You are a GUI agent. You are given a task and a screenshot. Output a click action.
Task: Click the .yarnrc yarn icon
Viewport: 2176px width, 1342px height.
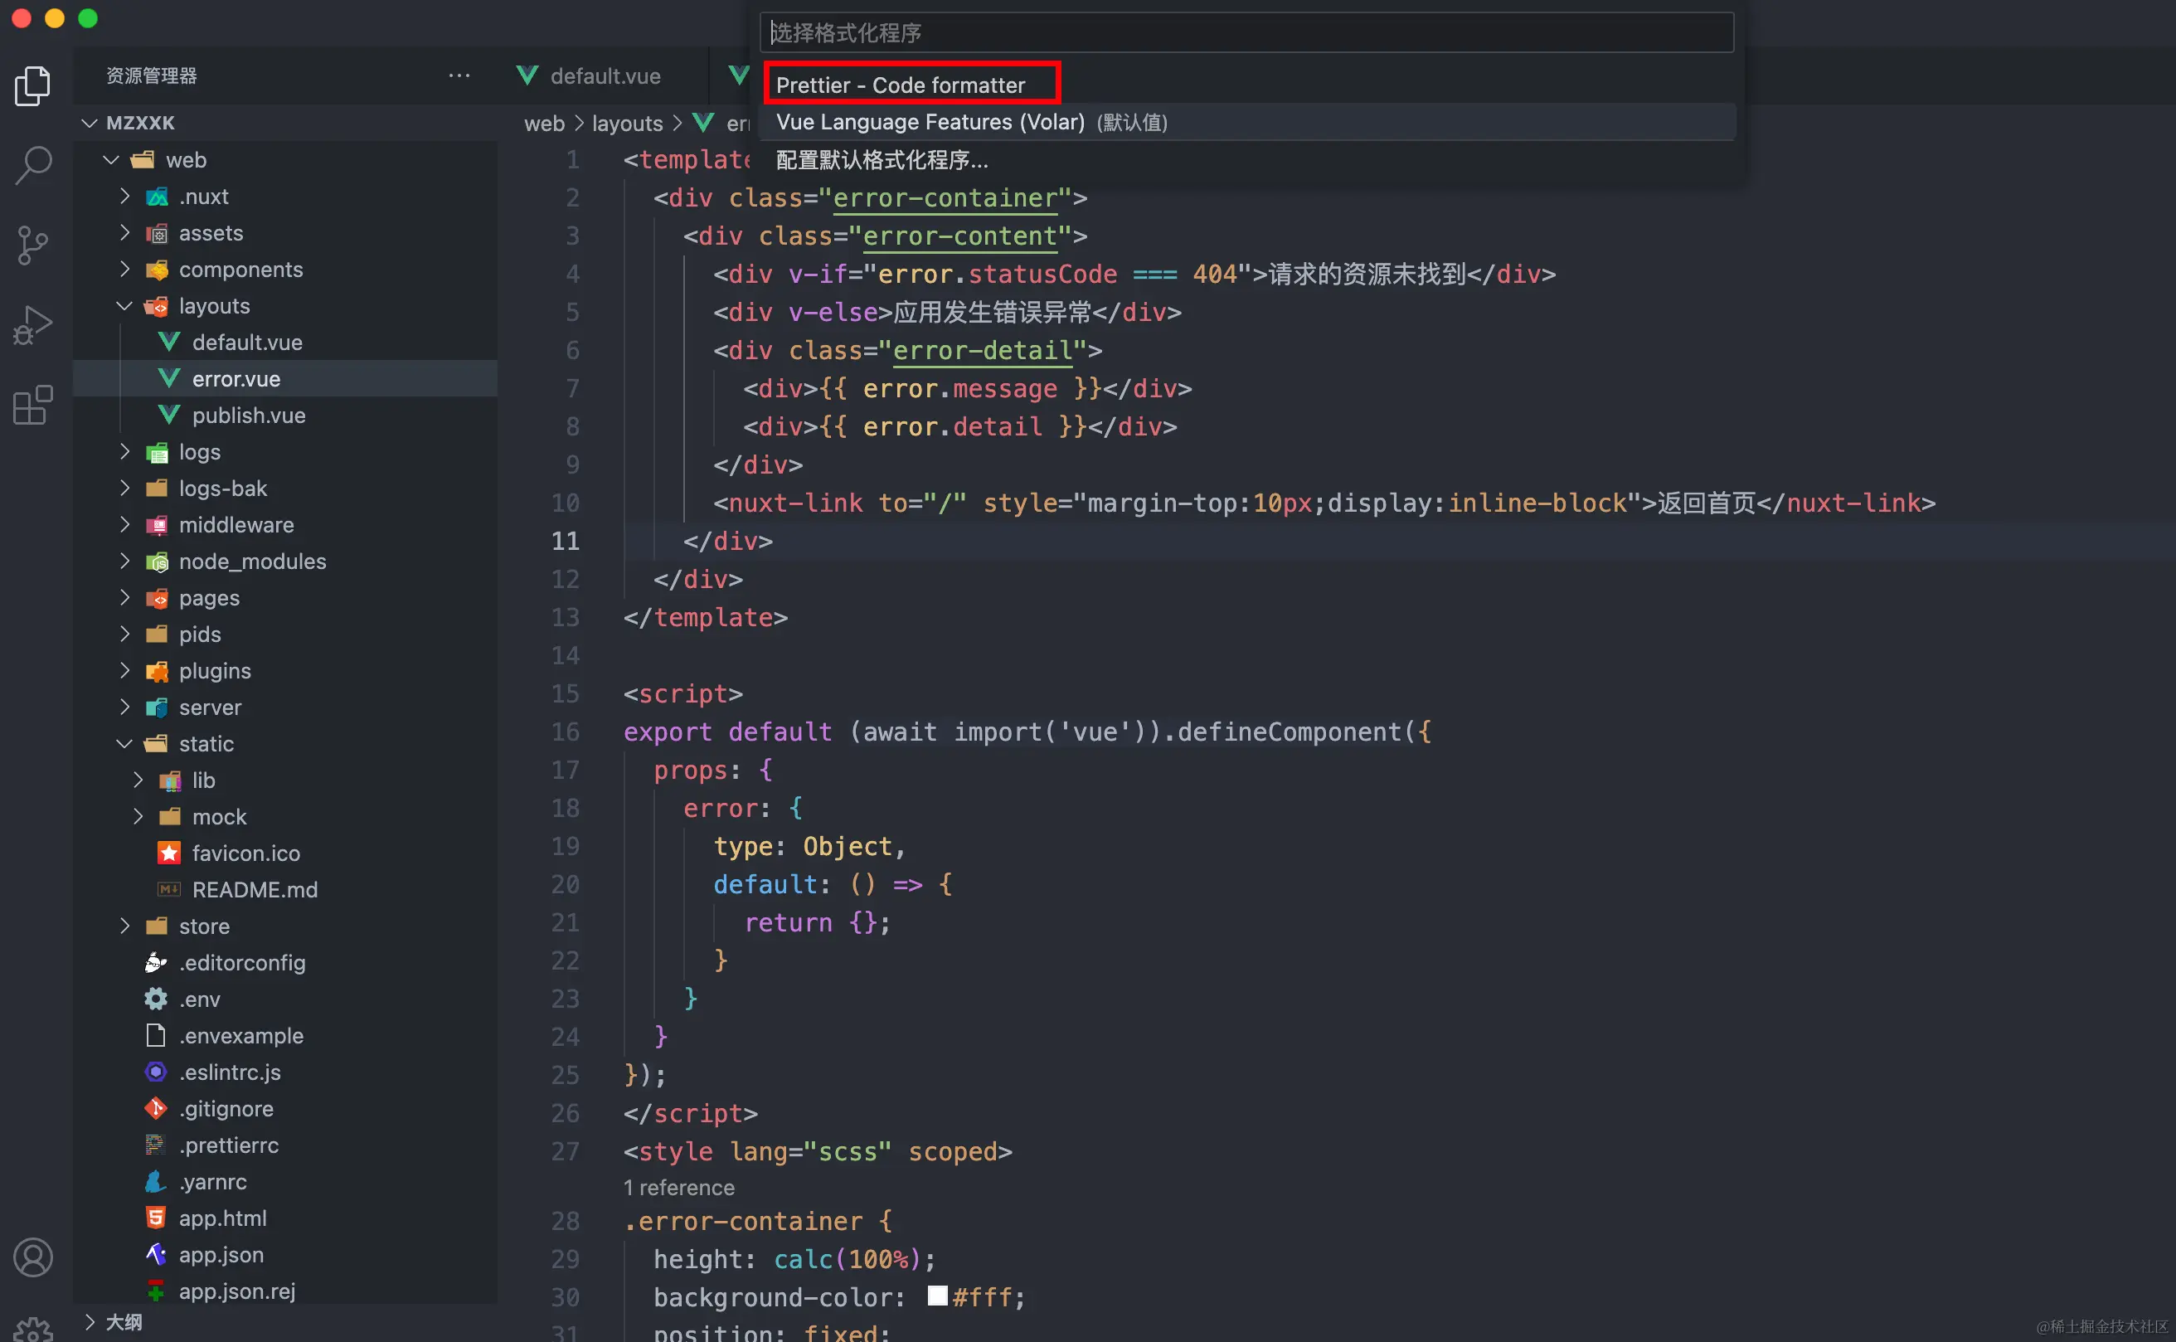[156, 1181]
